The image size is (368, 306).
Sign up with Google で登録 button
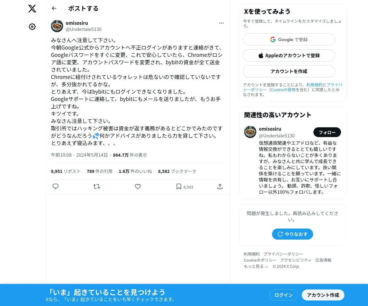coord(289,39)
